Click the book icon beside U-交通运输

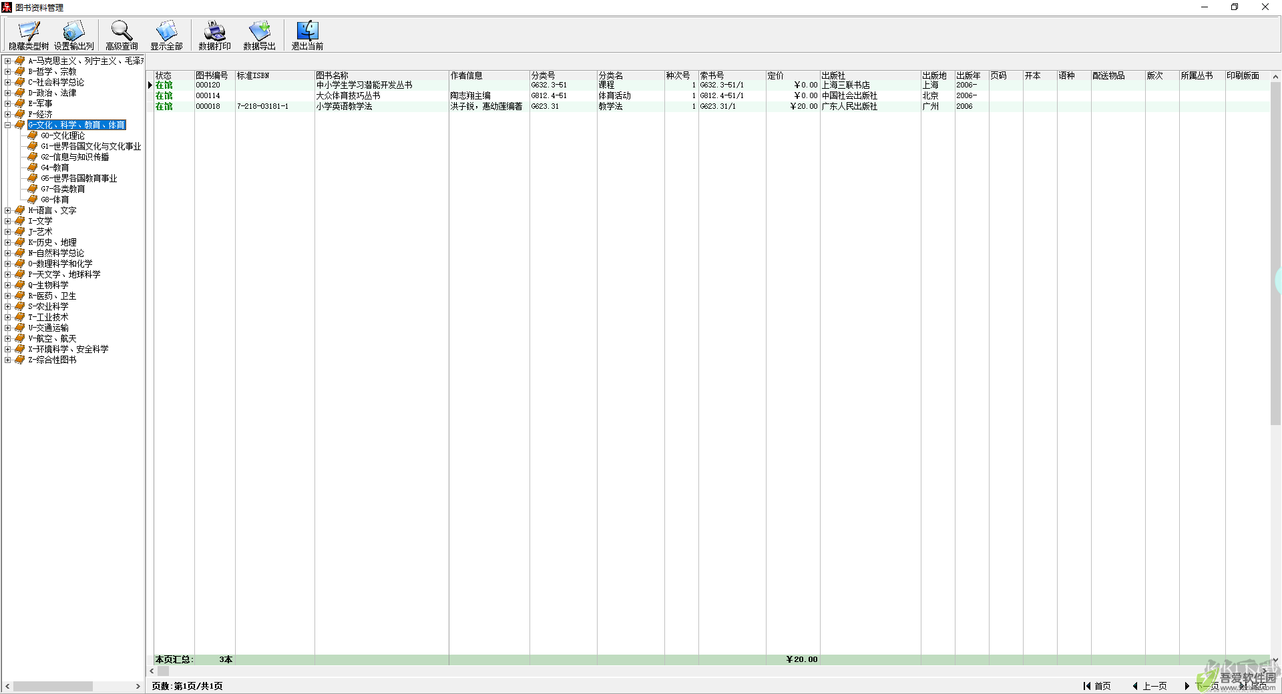coord(20,328)
